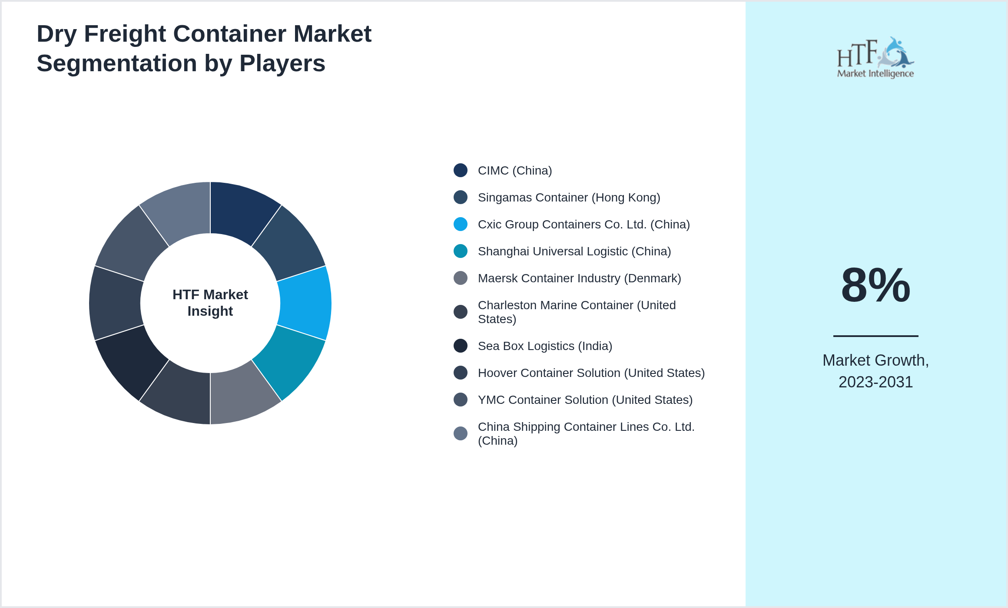
Task: Click the HTF Market Insight center text
Action: (x=210, y=303)
